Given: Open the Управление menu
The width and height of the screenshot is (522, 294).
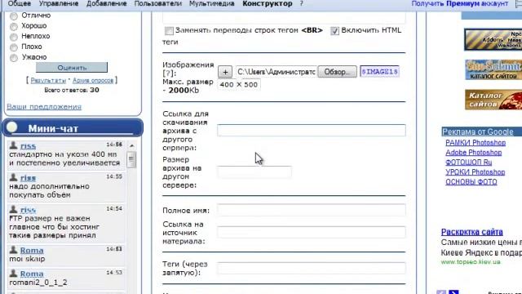Looking at the screenshot, I should click(x=59, y=3).
